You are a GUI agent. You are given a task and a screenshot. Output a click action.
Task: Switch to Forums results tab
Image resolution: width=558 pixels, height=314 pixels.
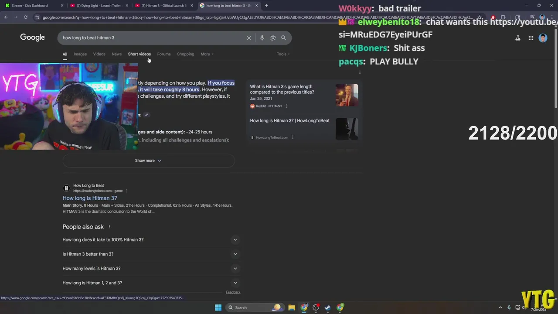[x=164, y=54]
